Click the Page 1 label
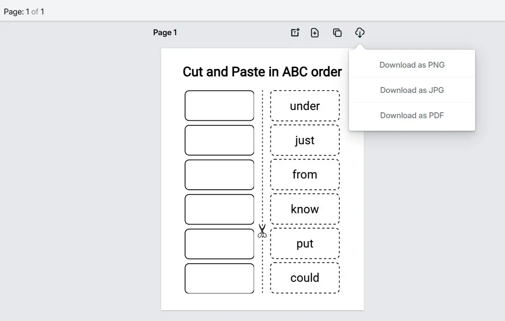 tap(165, 32)
